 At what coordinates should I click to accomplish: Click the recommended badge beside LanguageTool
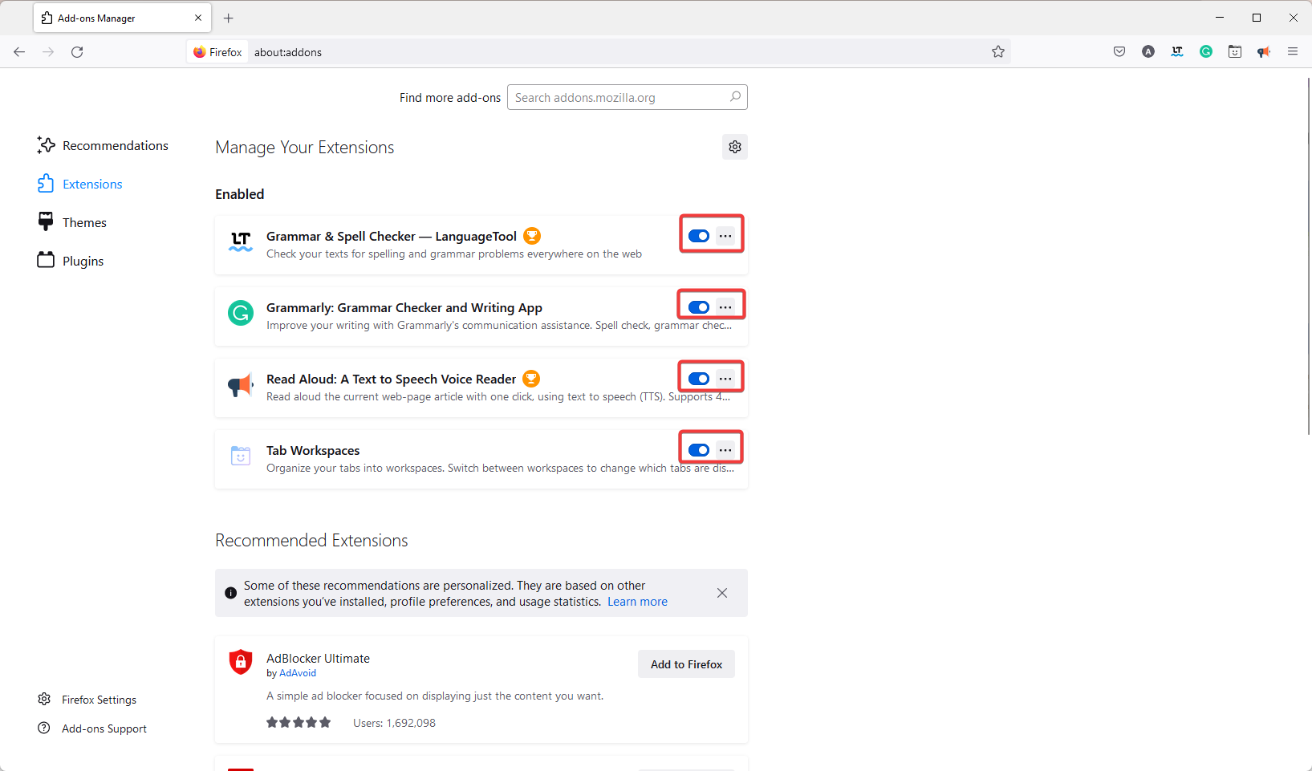[532, 236]
